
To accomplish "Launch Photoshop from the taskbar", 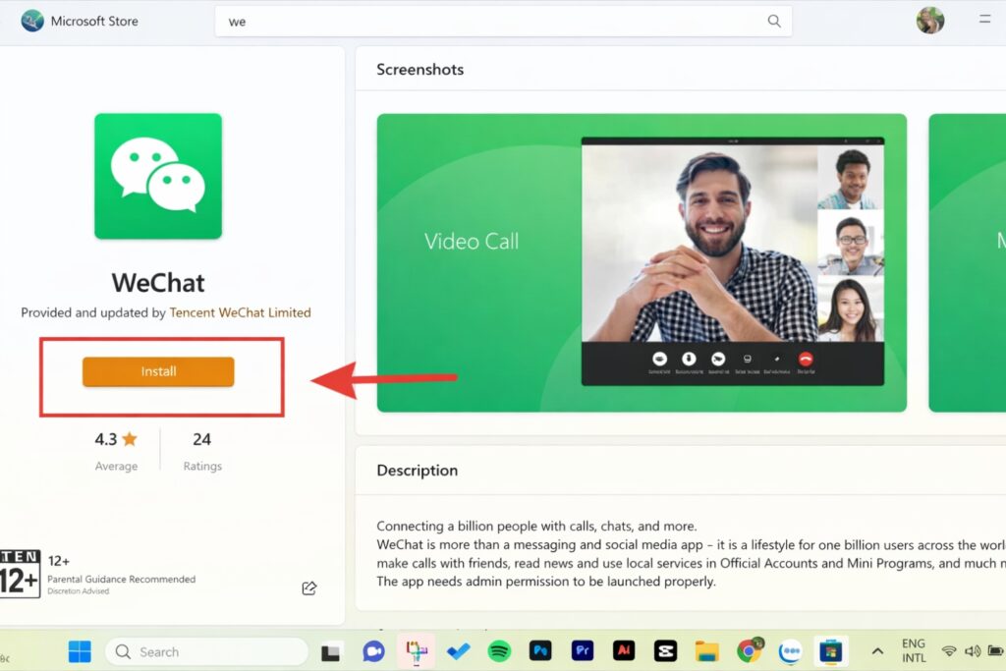I will point(540,651).
